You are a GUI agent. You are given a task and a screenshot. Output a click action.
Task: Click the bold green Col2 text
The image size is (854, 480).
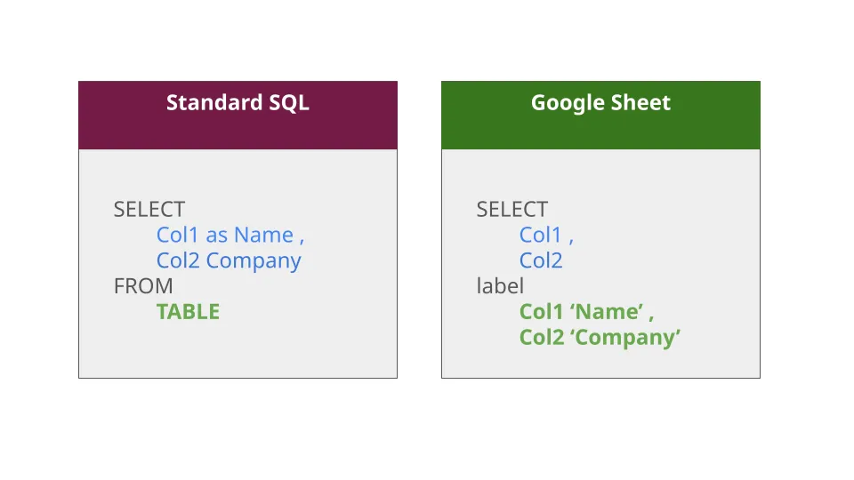tap(542, 338)
